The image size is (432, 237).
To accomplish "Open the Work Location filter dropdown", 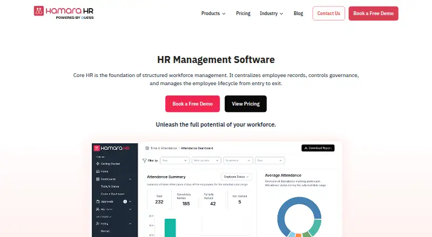I will click(x=206, y=161).
